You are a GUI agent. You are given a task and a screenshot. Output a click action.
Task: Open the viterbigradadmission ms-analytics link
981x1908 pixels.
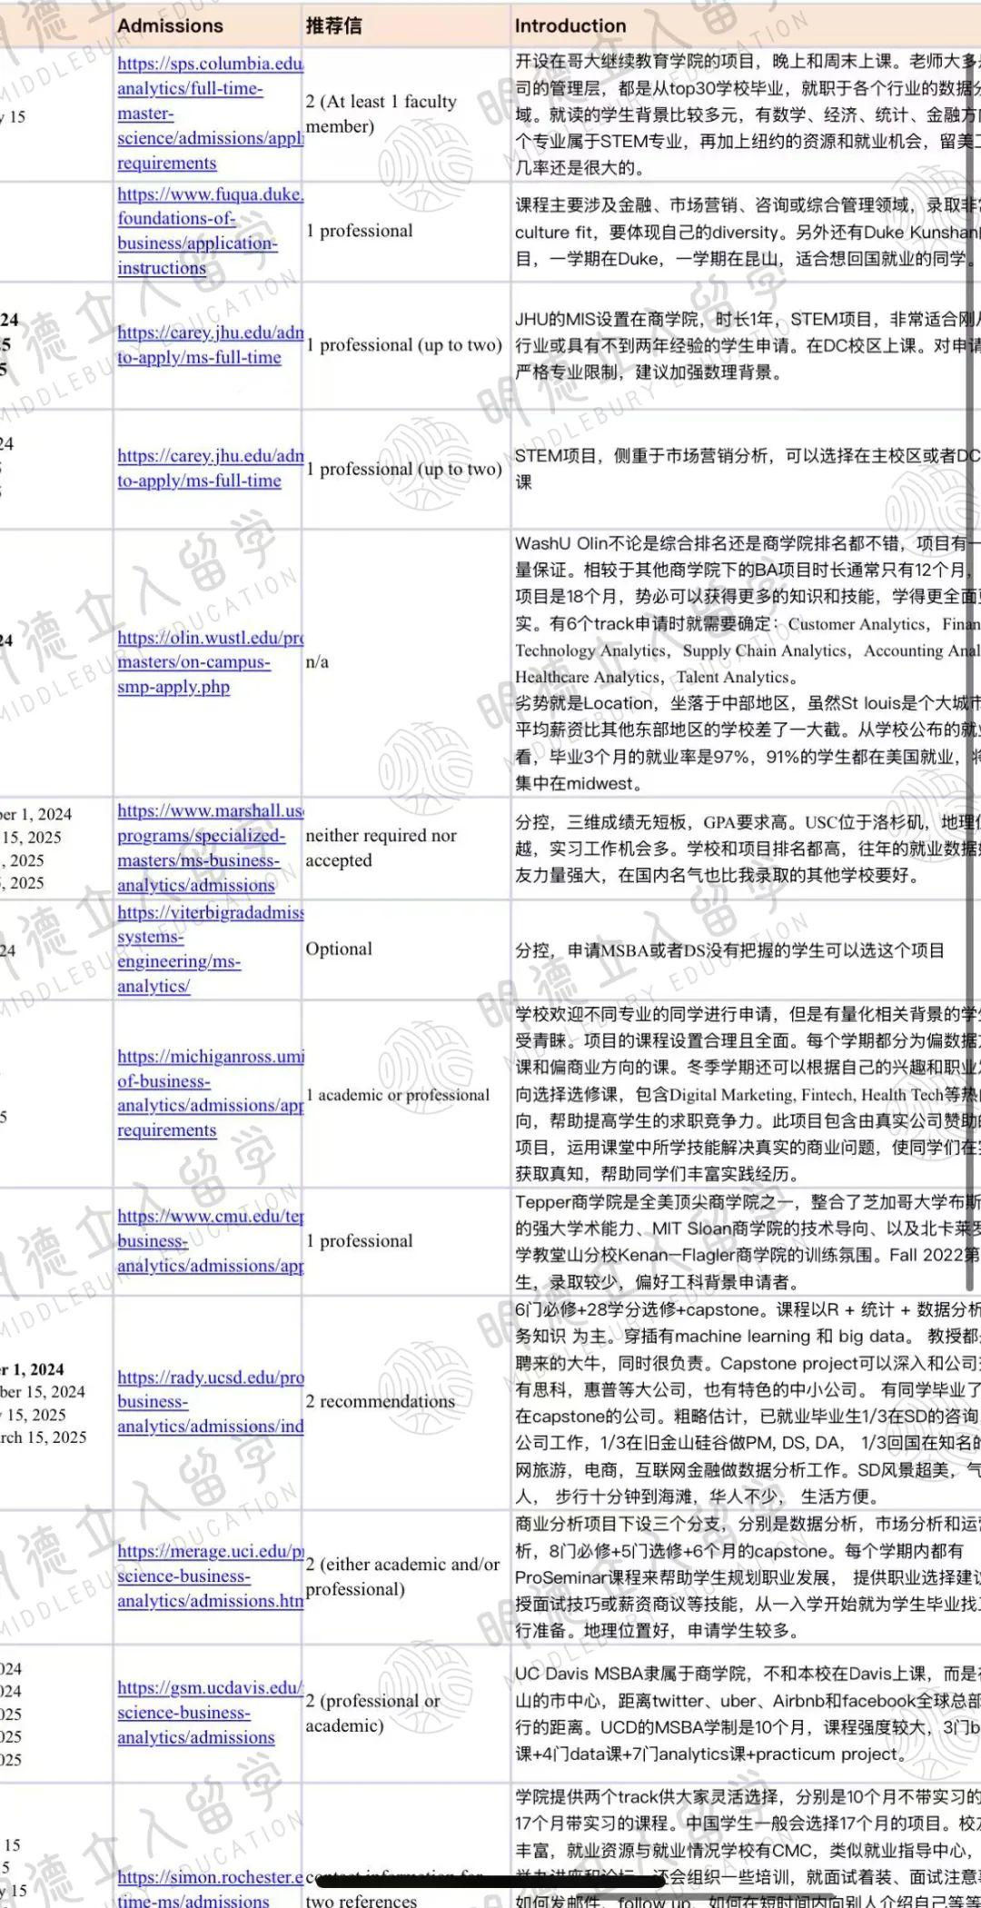(x=210, y=949)
